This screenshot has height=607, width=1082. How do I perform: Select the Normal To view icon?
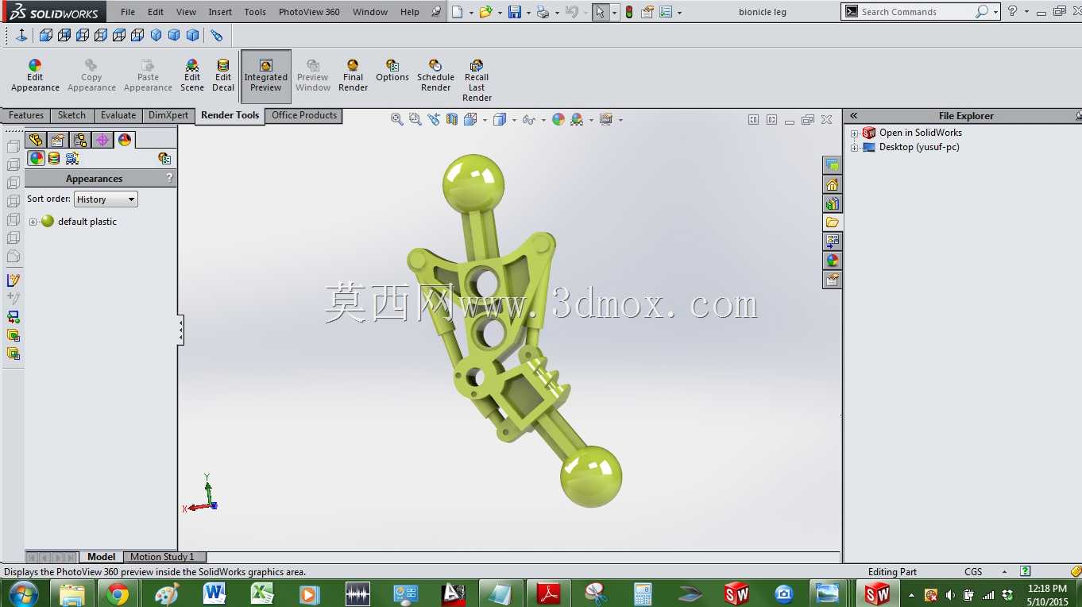click(x=21, y=35)
